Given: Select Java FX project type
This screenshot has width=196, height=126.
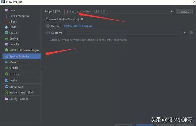Looking at the screenshot, I should click(22, 44).
